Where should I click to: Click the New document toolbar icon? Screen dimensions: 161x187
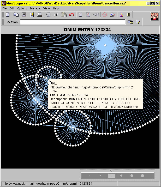point(8,15)
